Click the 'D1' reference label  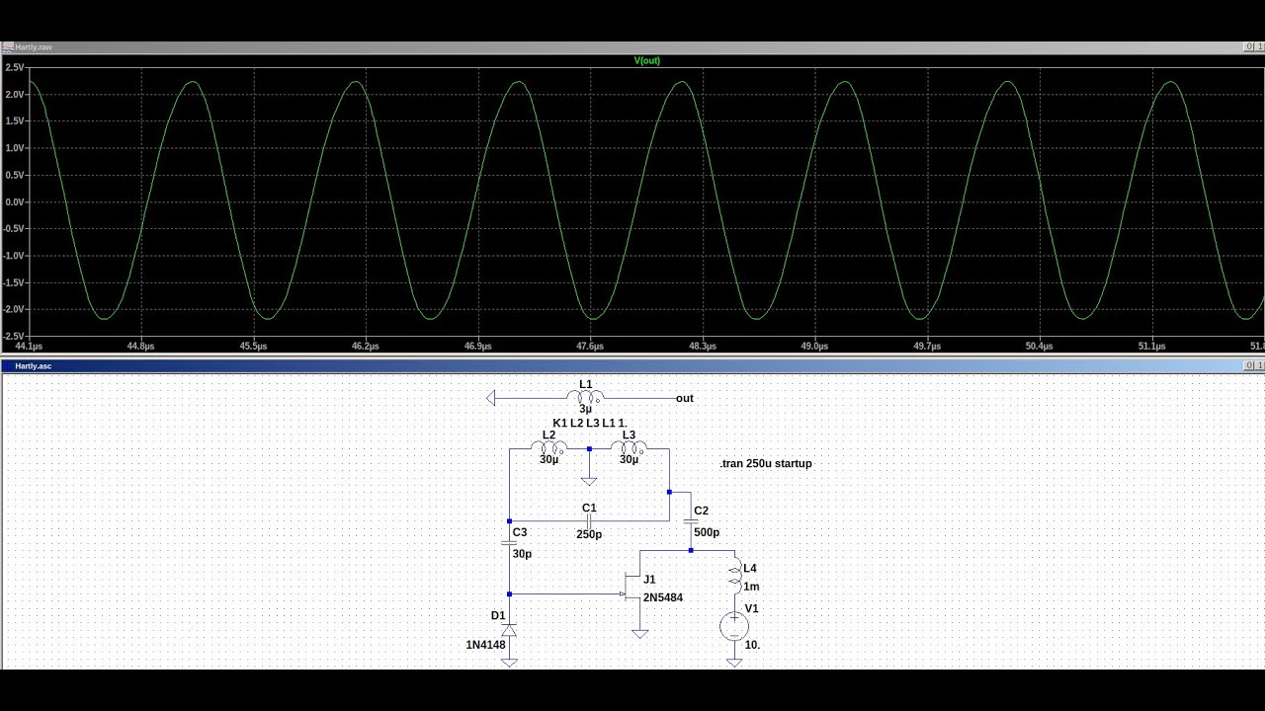pyautogui.click(x=498, y=615)
